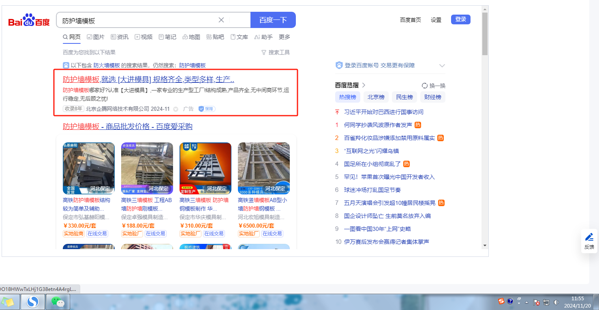Viewport: 599px width, 310px height.
Task: Switch to the 图片 search tab
Action: pyautogui.click(x=96, y=37)
